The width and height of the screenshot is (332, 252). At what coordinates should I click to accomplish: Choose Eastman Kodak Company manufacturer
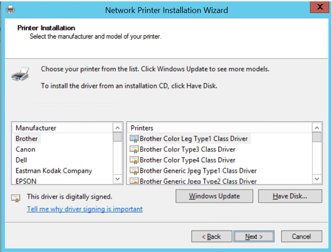pyautogui.click(x=54, y=171)
